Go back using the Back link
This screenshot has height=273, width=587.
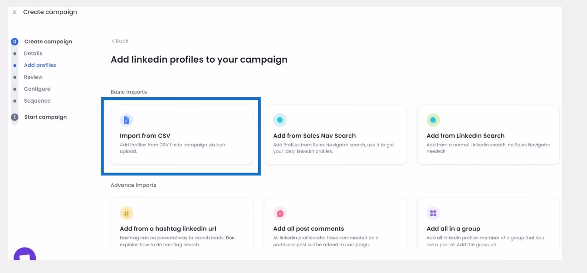click(120, 41)
